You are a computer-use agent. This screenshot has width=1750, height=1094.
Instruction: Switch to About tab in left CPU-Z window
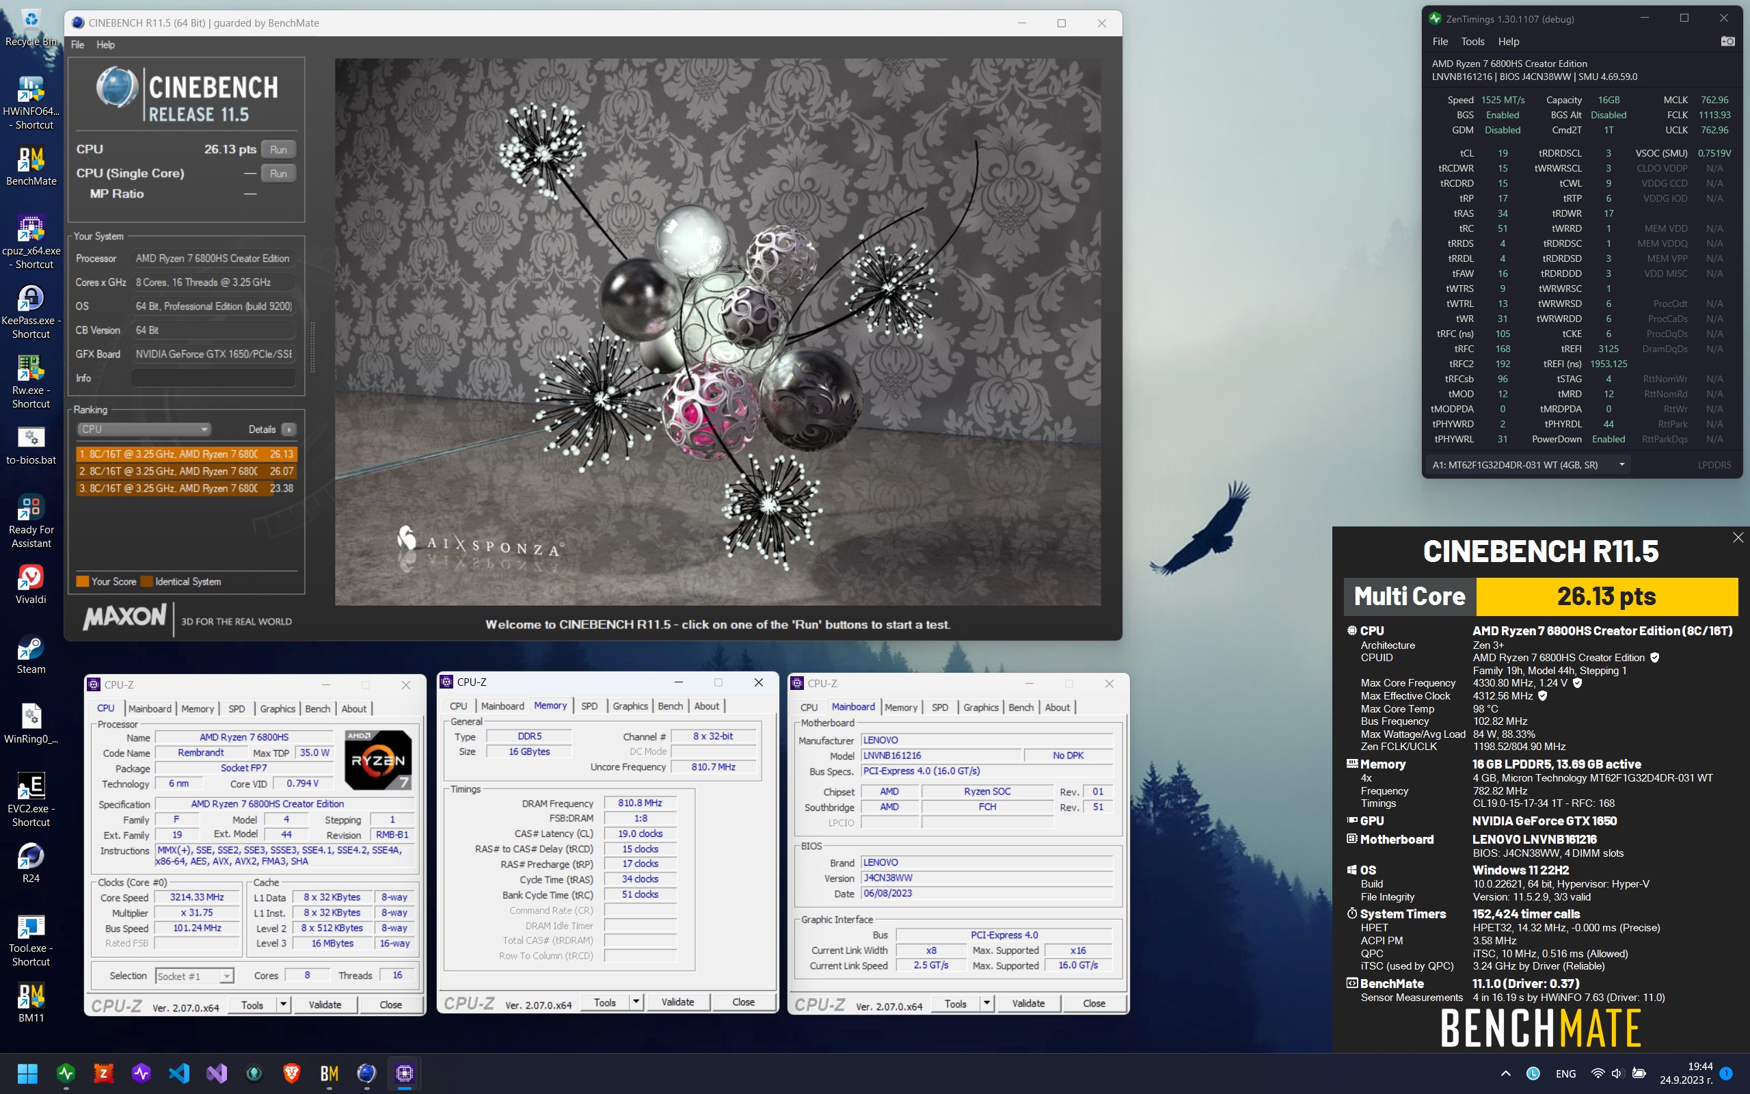pyautogui.click(x=353, y=708)
